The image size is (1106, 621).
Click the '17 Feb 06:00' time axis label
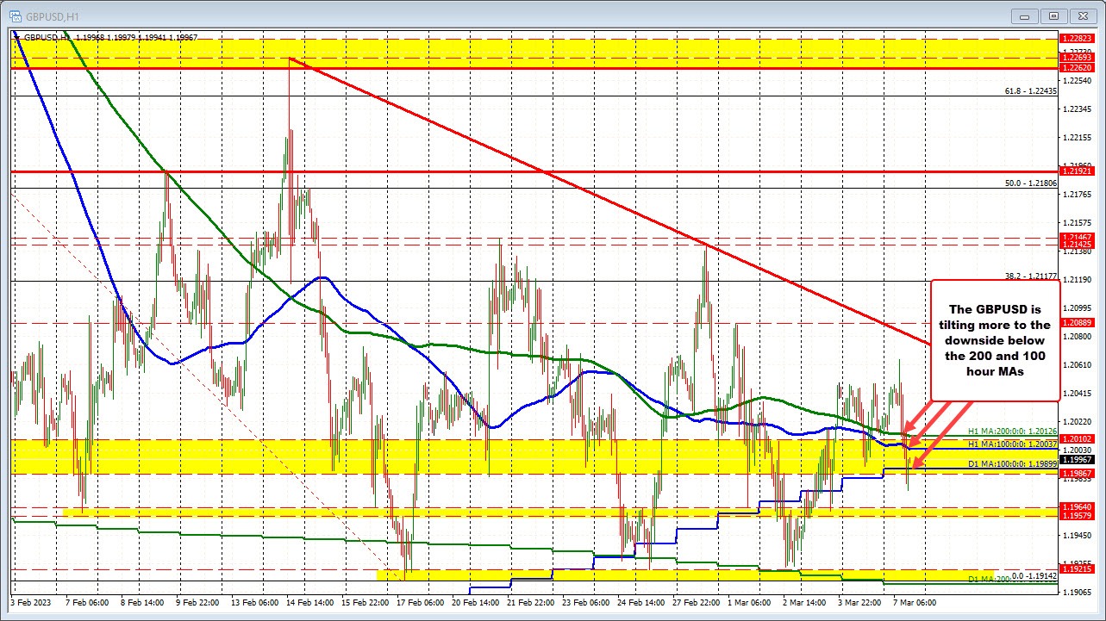click(x=421, y=603)
